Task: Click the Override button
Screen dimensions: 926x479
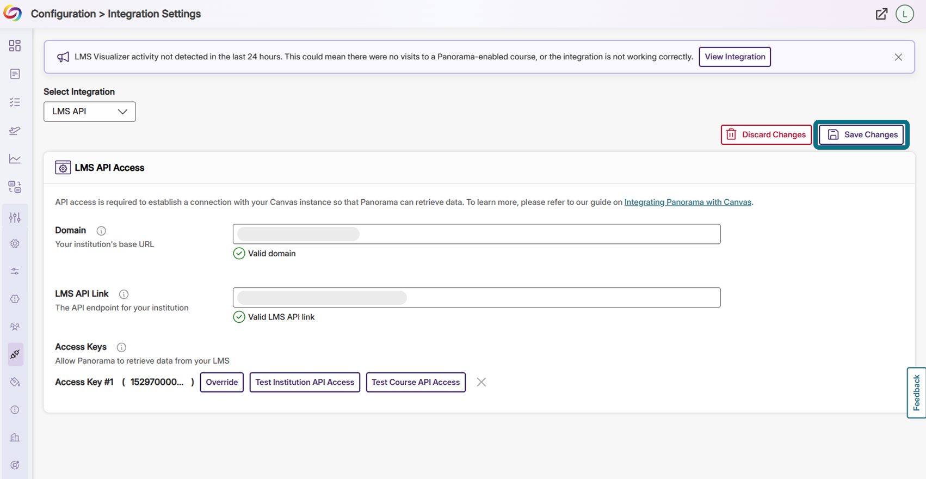Action: coord(222,382)
